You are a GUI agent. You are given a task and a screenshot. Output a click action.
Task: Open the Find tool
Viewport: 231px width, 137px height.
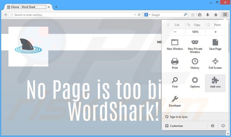pyautogui.click(x=175, y=83)
